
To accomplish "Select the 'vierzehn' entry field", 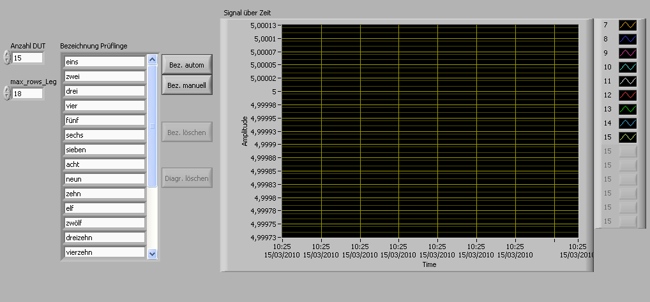I will pos(104,252).
